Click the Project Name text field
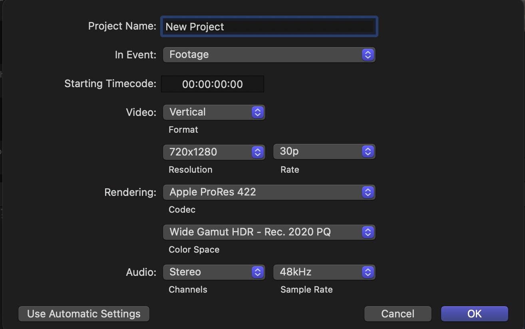This screenshot has height=329, width=525. (269, 27)
